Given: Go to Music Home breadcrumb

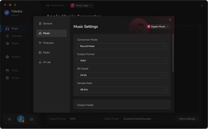Looking at the screenshot, I should tap(55, 5).
